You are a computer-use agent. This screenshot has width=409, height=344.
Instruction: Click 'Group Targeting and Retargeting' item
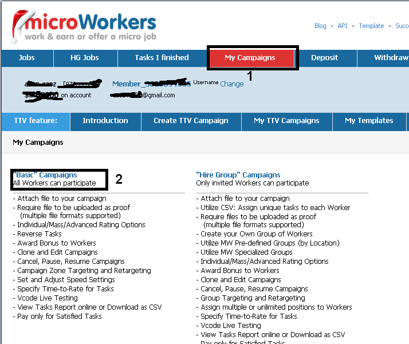(253, 298)
